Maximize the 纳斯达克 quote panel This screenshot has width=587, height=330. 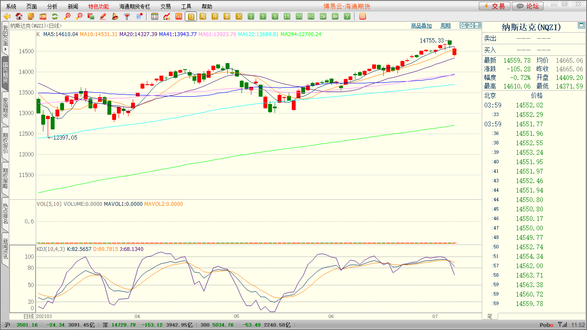pyautogui.click(x=581, y=25)
